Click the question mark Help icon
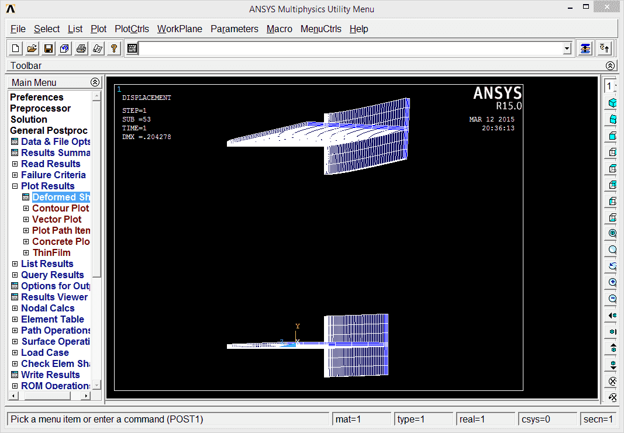Screen dimensions: 624x433 click(114, 49)
